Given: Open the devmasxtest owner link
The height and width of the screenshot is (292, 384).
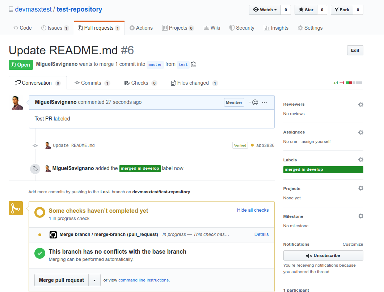Looking at the screenshot, I should coord(33,9).
